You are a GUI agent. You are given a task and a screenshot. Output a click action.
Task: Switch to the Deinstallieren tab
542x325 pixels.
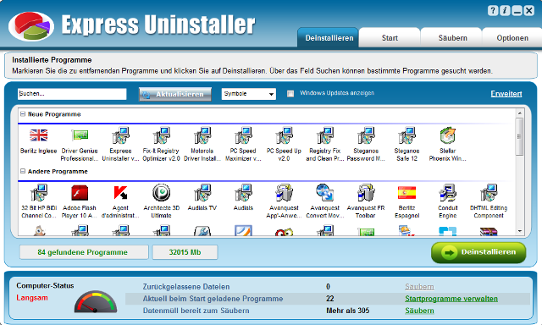[329, 37]
